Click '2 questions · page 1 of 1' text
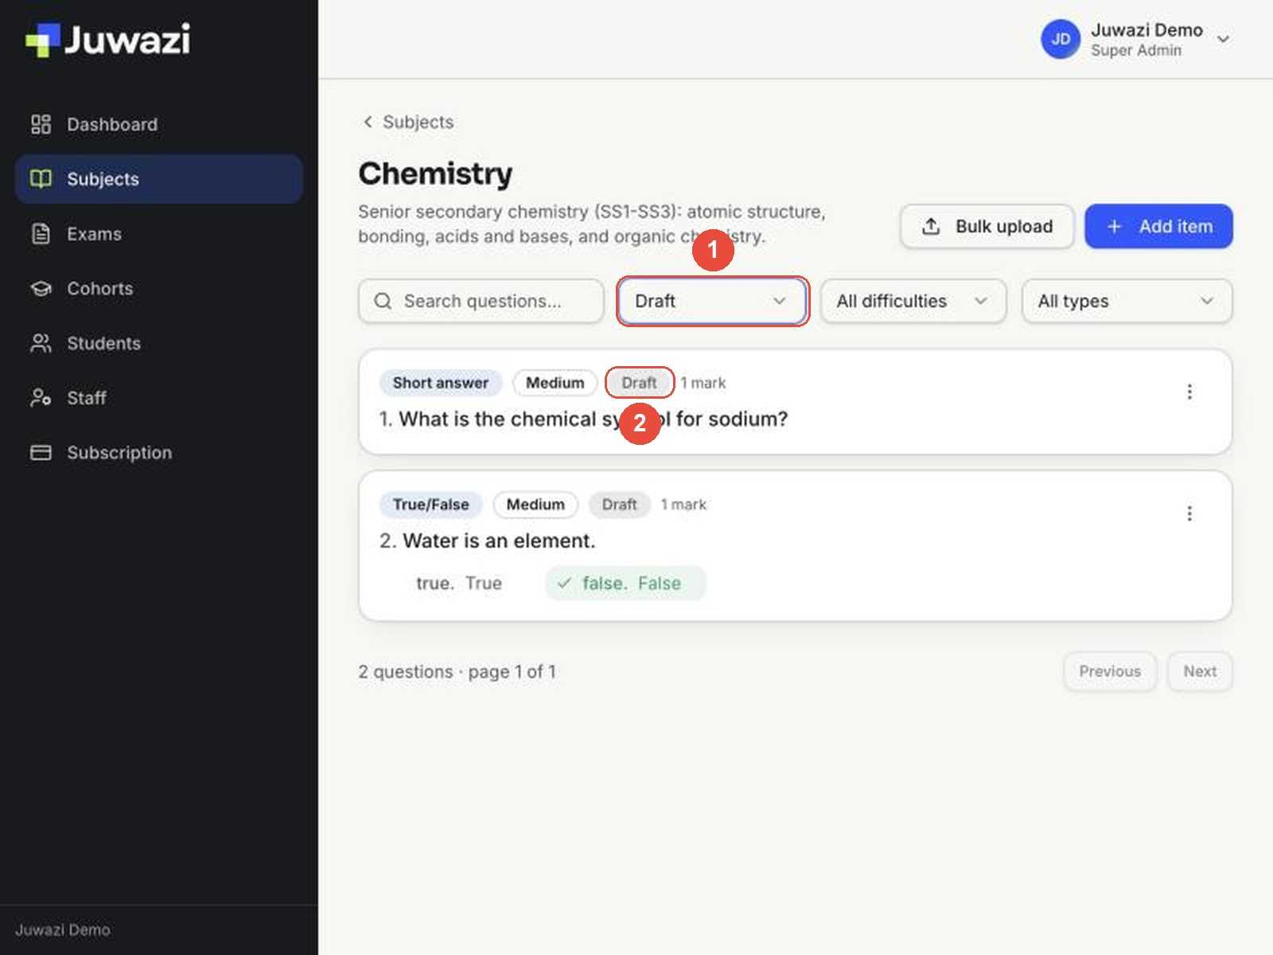This screenshot has width=1273, height=955. pos(457,672)
